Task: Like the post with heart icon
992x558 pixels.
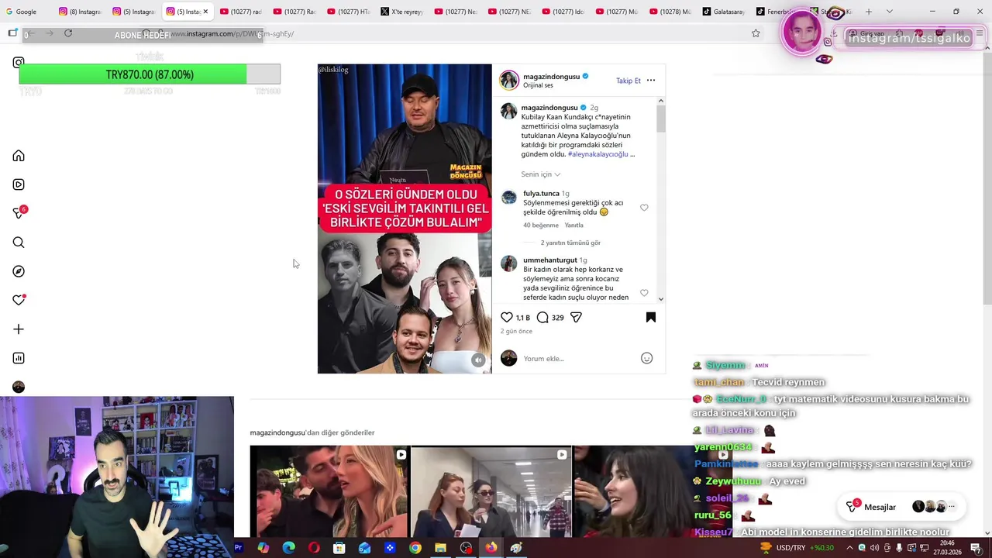Action: click(x=507, y=317)
